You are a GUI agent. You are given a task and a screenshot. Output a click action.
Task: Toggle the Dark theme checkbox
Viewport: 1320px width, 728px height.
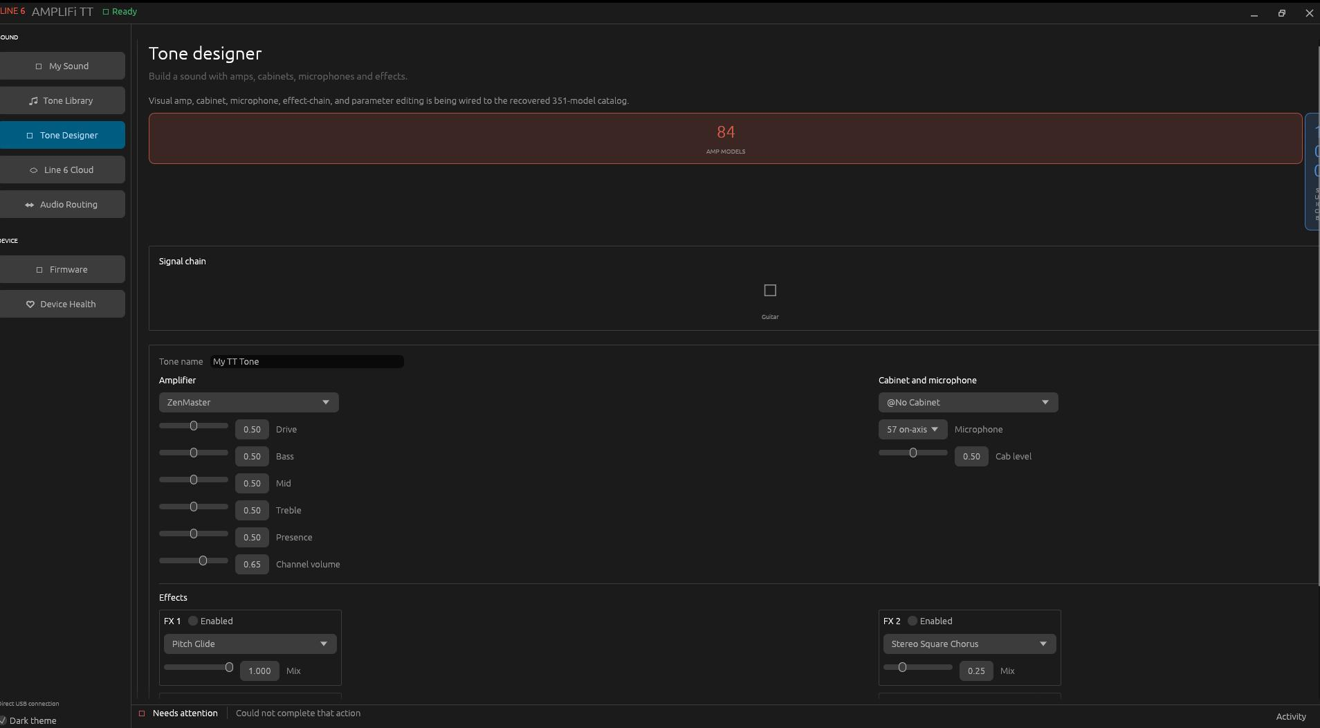click(3, 720)
